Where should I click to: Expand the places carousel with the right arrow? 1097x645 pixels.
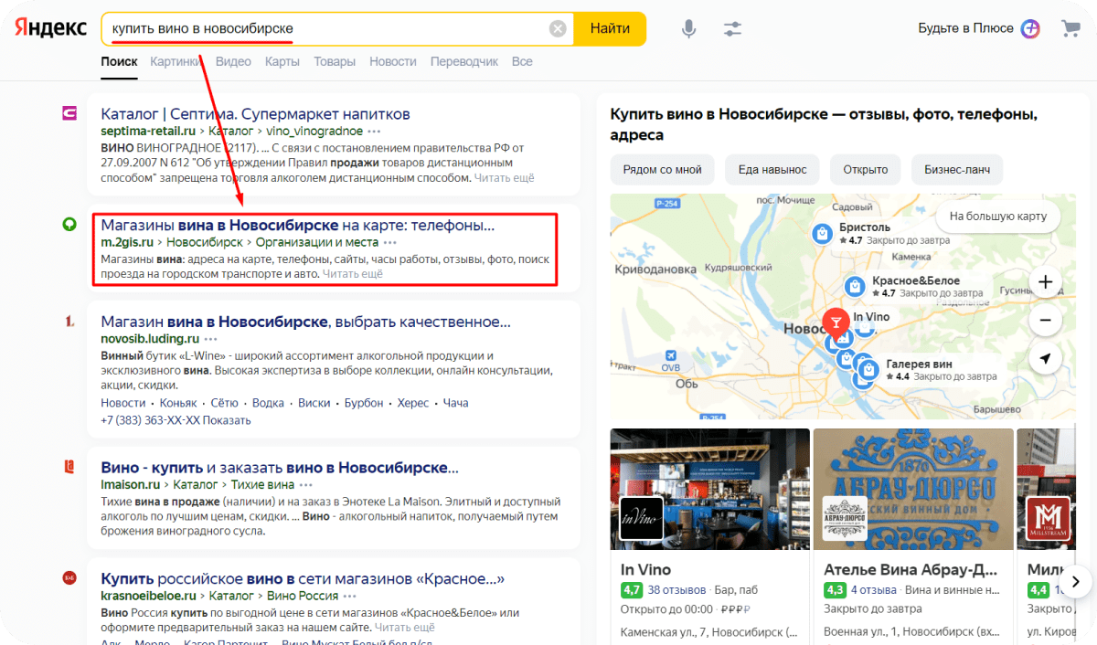coord(1075,580)
